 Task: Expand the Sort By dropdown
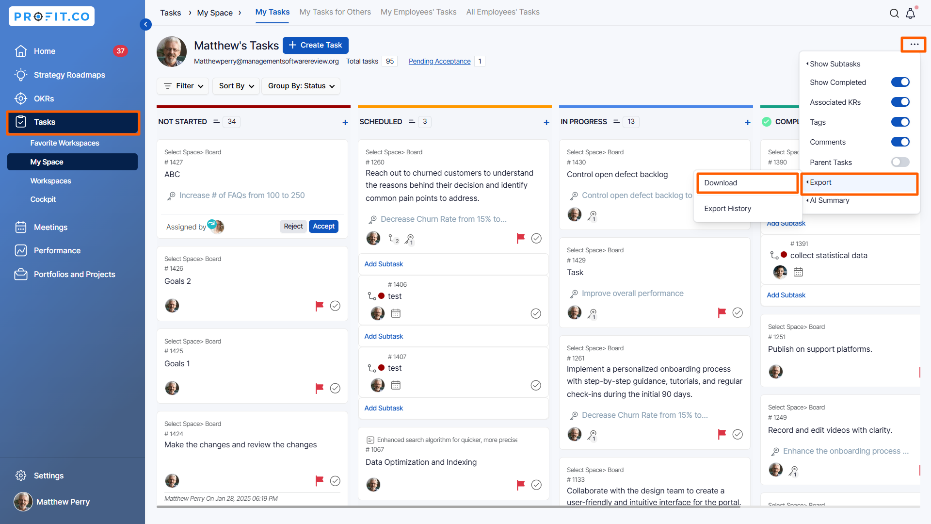(236, 86)
